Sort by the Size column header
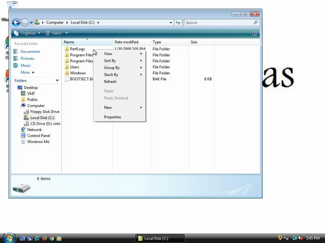Screen dimensions: 325x243 201,42
